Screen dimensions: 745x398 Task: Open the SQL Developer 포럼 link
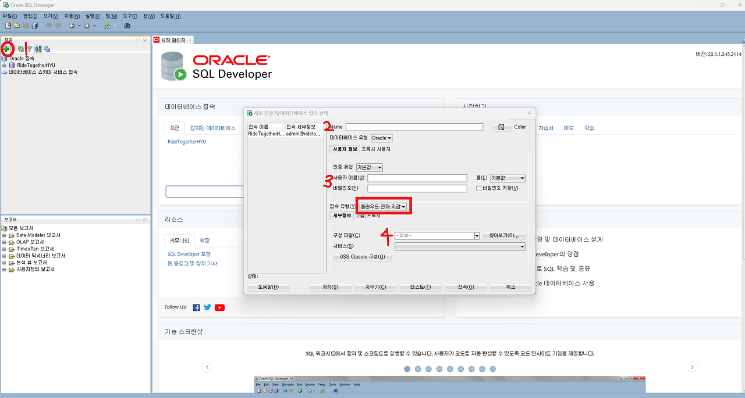tap(189, 254)
